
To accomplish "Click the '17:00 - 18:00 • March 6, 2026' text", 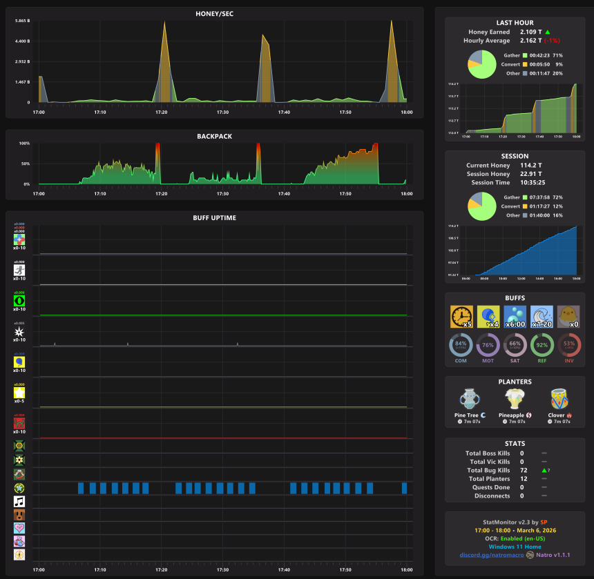I will pyautogui.click(x=515, y=530).
